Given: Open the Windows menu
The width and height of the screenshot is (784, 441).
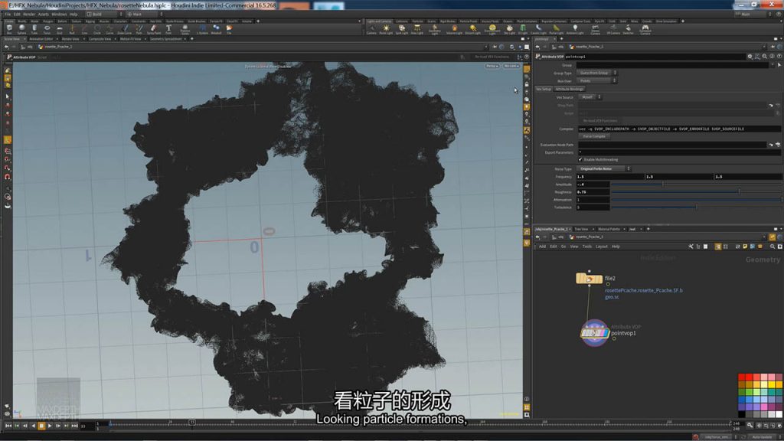Looking at the screenshot, I should click(x=59, y=14).
